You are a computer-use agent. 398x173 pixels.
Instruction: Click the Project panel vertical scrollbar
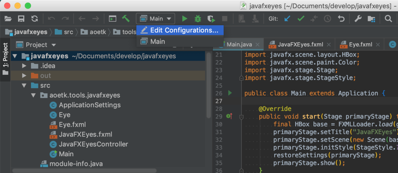click(209, 85)
